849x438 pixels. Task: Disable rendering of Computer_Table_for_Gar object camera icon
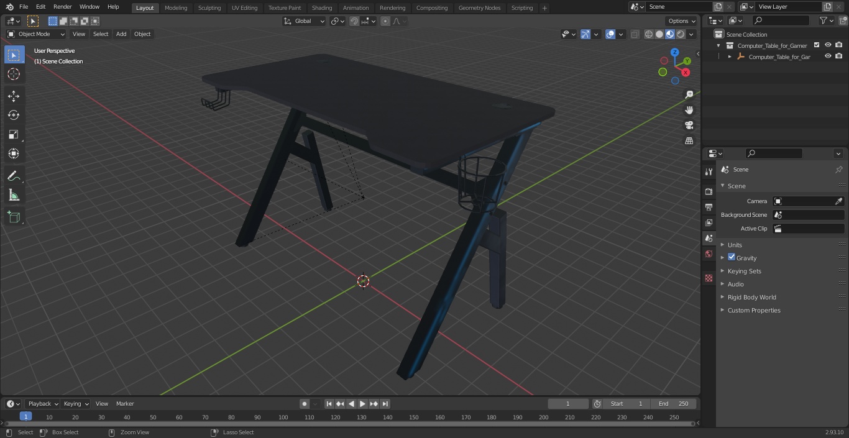(839, 56)
